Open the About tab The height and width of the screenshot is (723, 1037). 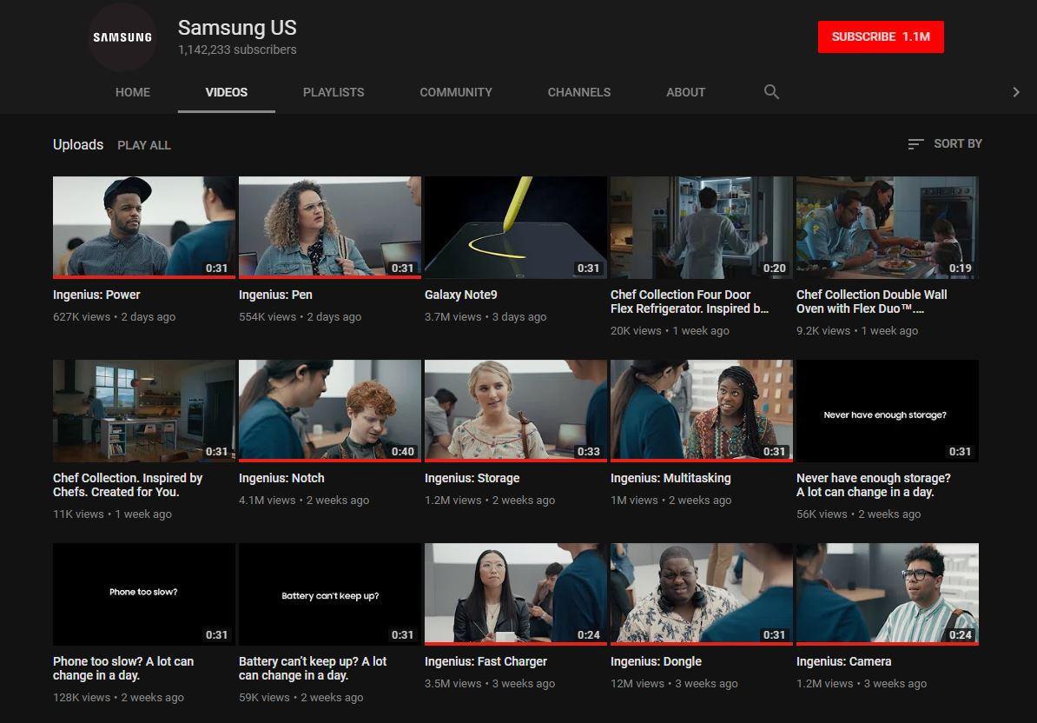(685, 92)
